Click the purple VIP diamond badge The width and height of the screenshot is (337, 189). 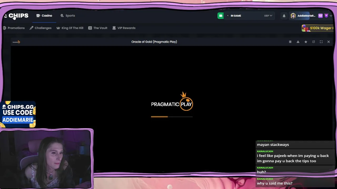[x=326, y=16]
